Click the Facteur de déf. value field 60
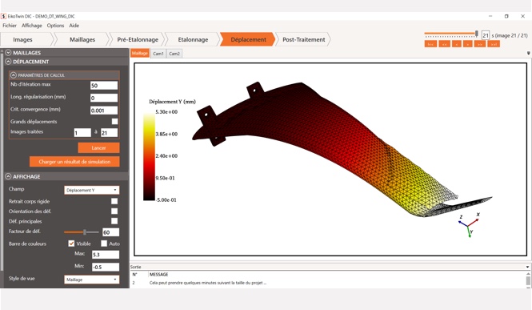 click(x=110, y=232)
